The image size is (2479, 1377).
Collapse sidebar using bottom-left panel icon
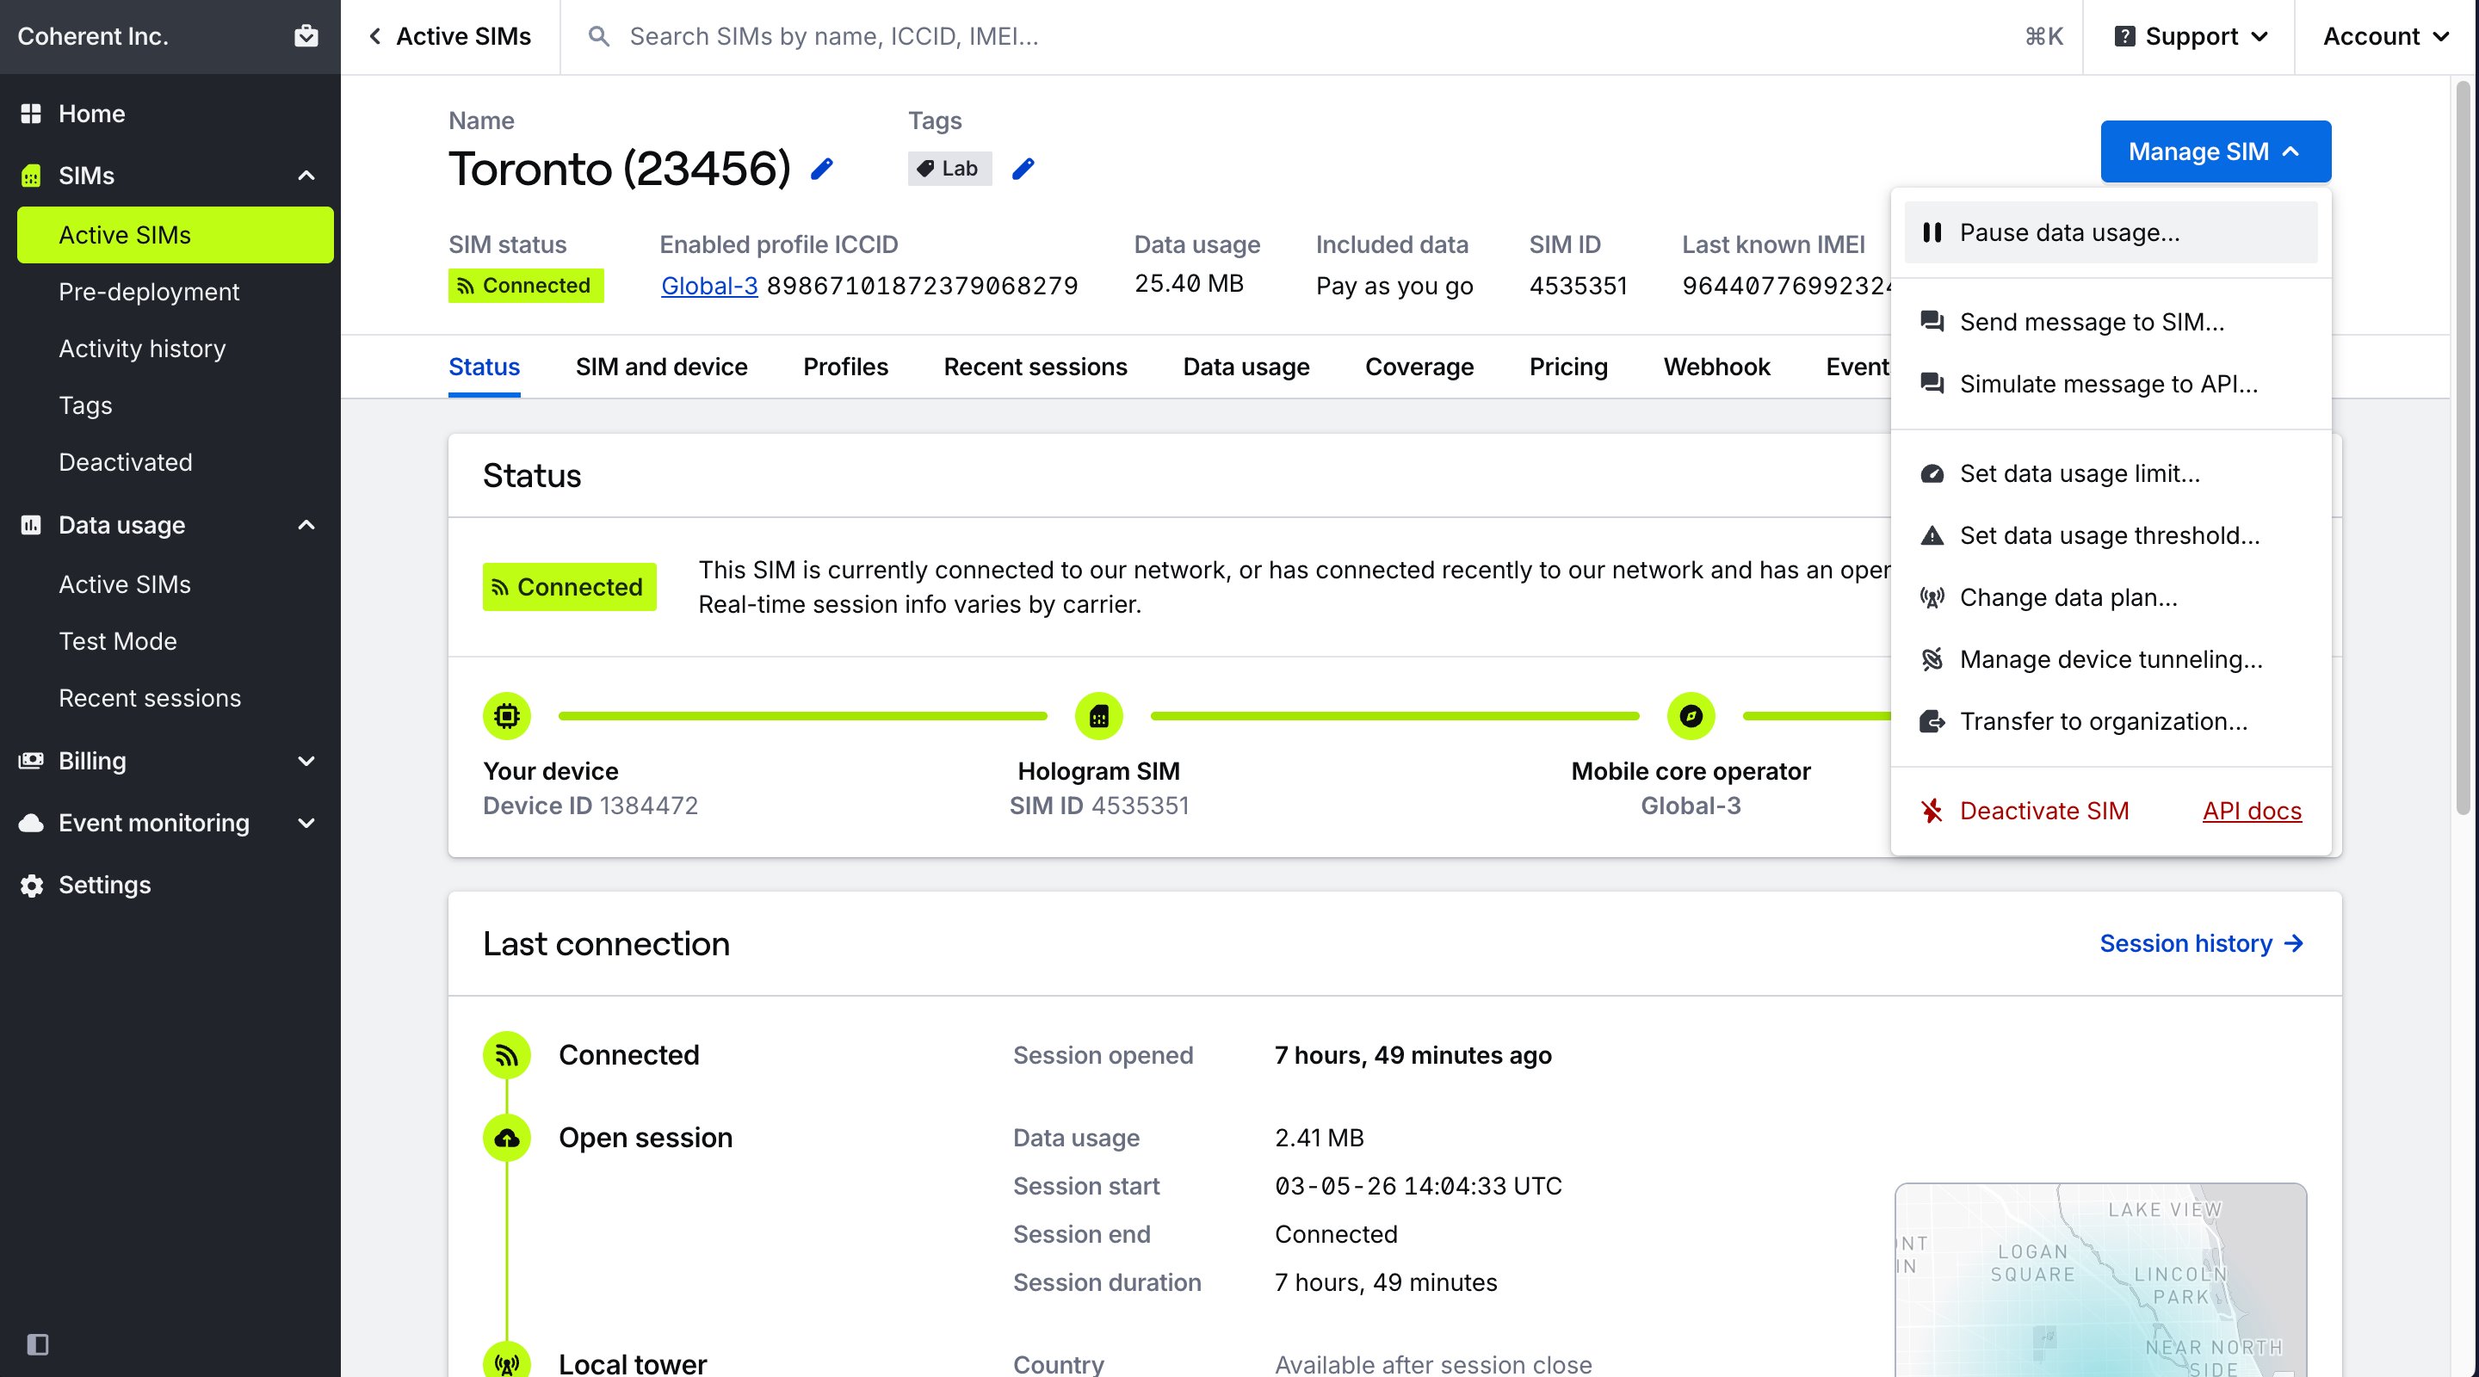coord(38,1343)
